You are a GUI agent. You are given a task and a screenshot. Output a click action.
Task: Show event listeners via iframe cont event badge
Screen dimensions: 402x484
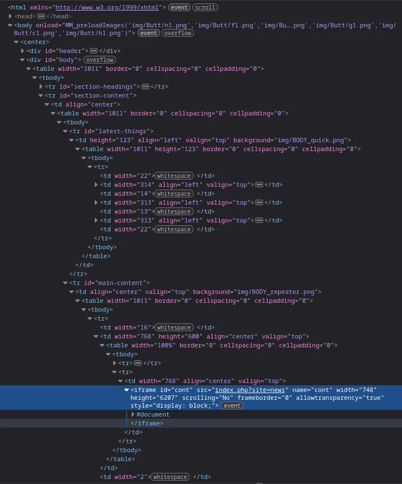[232, 405]
